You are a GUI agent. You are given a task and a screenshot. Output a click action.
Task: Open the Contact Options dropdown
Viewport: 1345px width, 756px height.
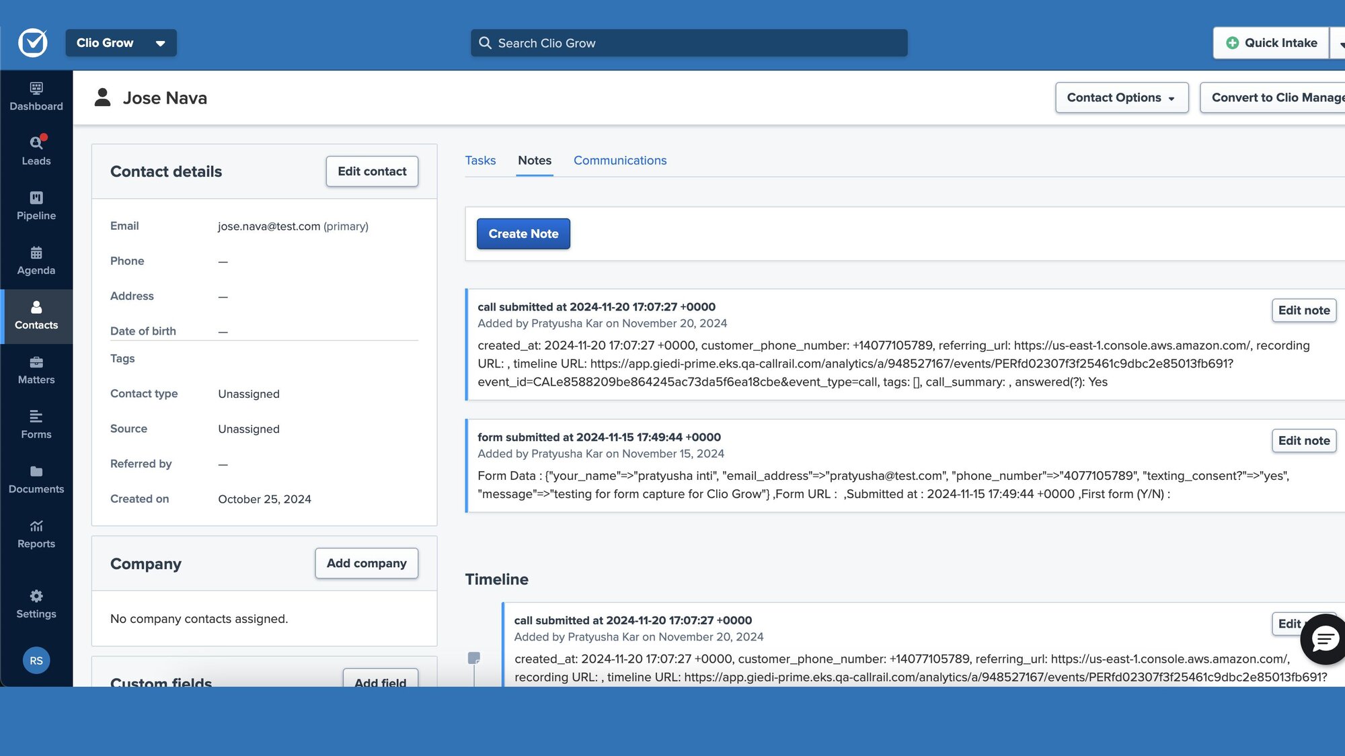click(x=1122, y=97)
